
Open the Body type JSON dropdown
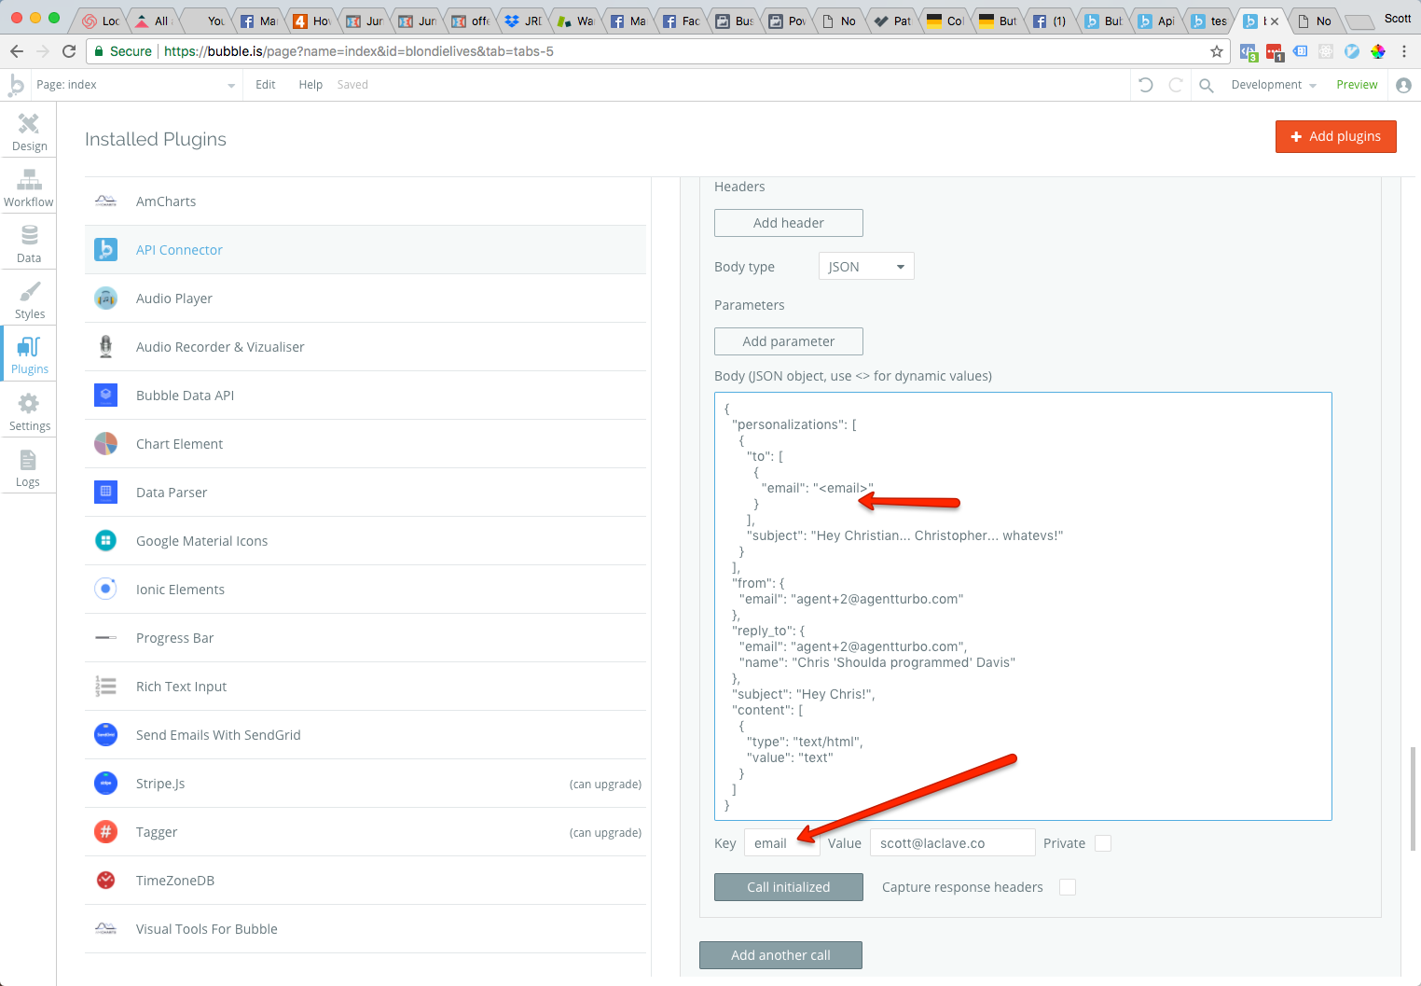tap(866, 267)
